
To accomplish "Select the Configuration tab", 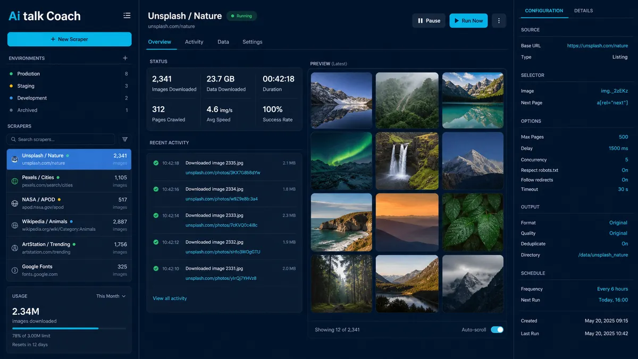I will pos(544,11).
